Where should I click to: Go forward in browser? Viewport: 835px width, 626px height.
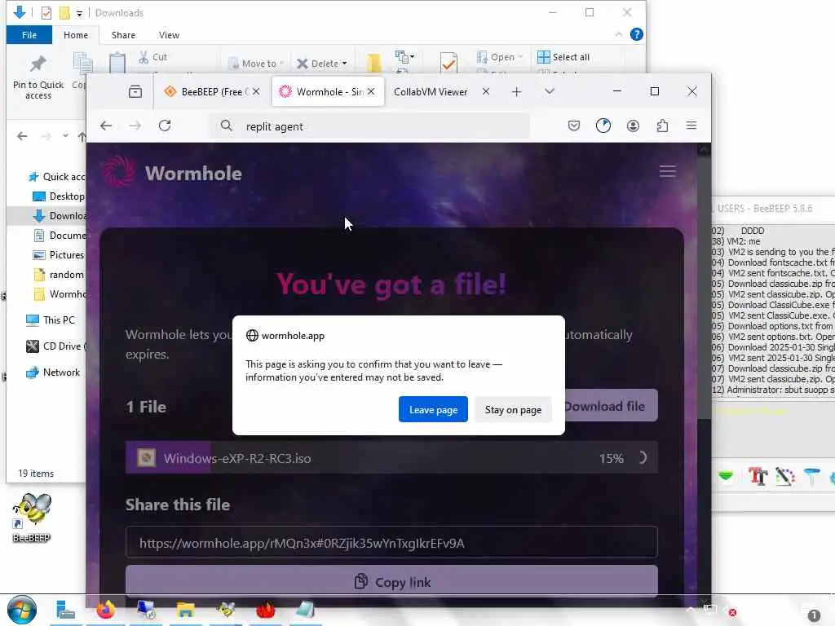pos(135,126)
